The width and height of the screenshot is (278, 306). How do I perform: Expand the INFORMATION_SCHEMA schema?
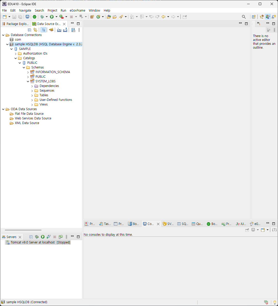pos(28,72)
